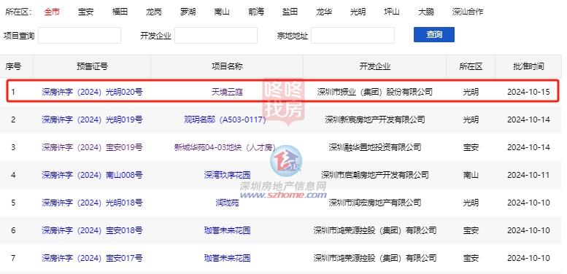Focus the 项目查询 input field
Screen dimensions: 567x274
(x=80, y=36)
